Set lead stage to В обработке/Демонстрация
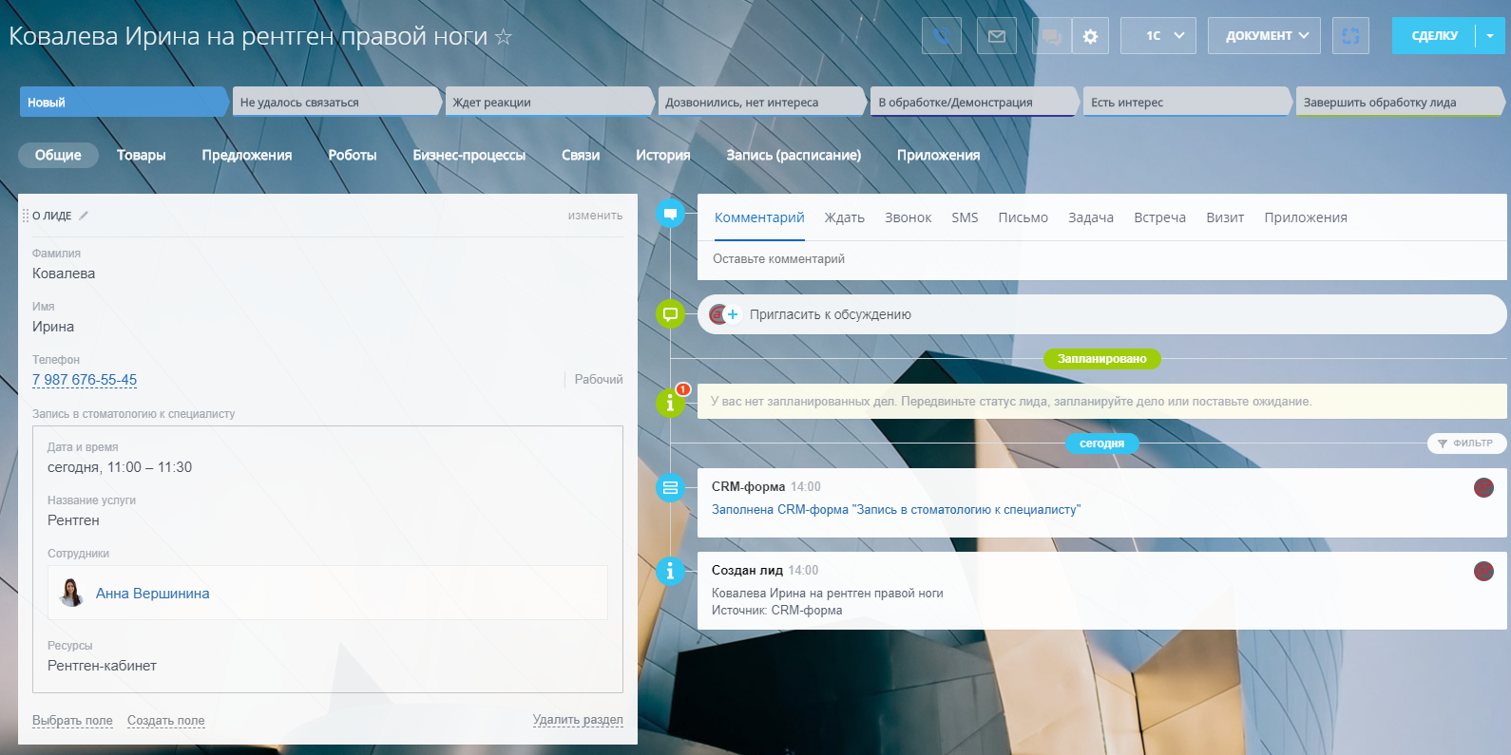Viewport: 1511px width, 755px height. (x=975, y=102)
